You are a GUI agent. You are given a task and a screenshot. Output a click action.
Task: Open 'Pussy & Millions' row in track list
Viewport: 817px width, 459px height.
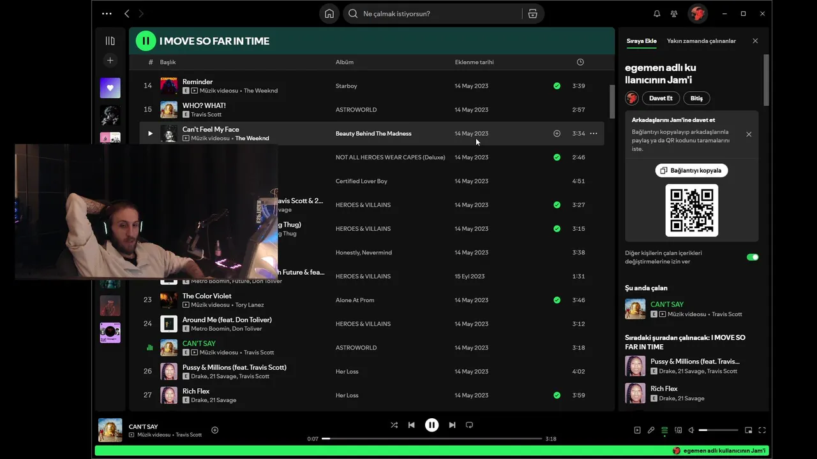[371, 371]
